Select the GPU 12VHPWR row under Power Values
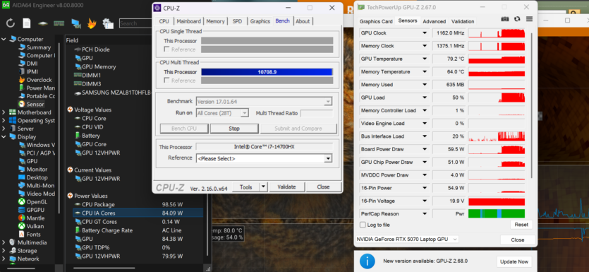Image resolution: width=589 pixels, height=272 pixels. [x=138, y=256]
